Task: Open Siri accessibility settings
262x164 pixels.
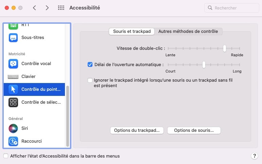Action: (x=34, y=128)
